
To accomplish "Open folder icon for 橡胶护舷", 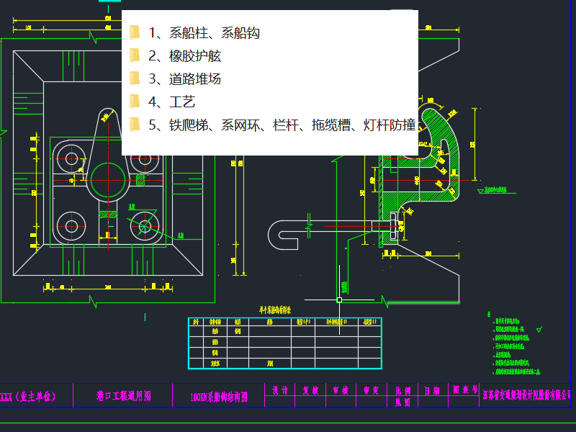I will pos(135,56).
